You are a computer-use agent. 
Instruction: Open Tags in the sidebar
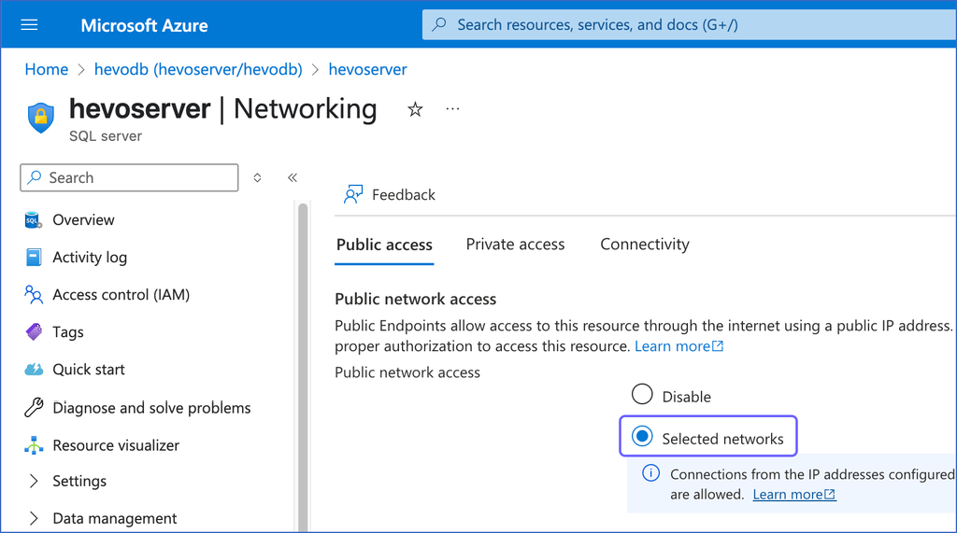click(67, 332)
